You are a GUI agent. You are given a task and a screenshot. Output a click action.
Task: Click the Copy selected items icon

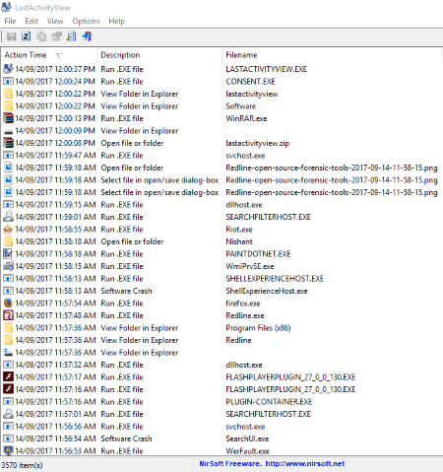(41, 36)
